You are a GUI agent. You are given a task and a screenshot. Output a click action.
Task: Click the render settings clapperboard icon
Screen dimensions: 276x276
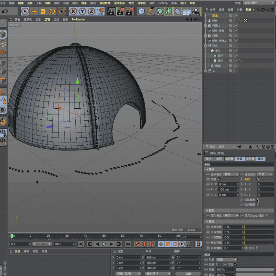tap(129, 11)
